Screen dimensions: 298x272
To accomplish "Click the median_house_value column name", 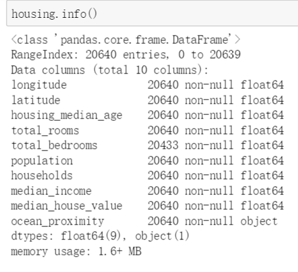I will (67, 206).
